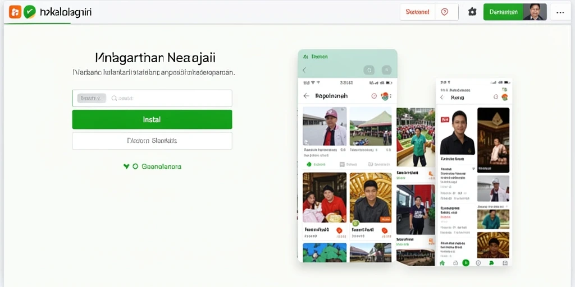Screen dimensions: 575x287
Task: Click the red circle icon beside Sokonal
Action: [x=445, y=12]
